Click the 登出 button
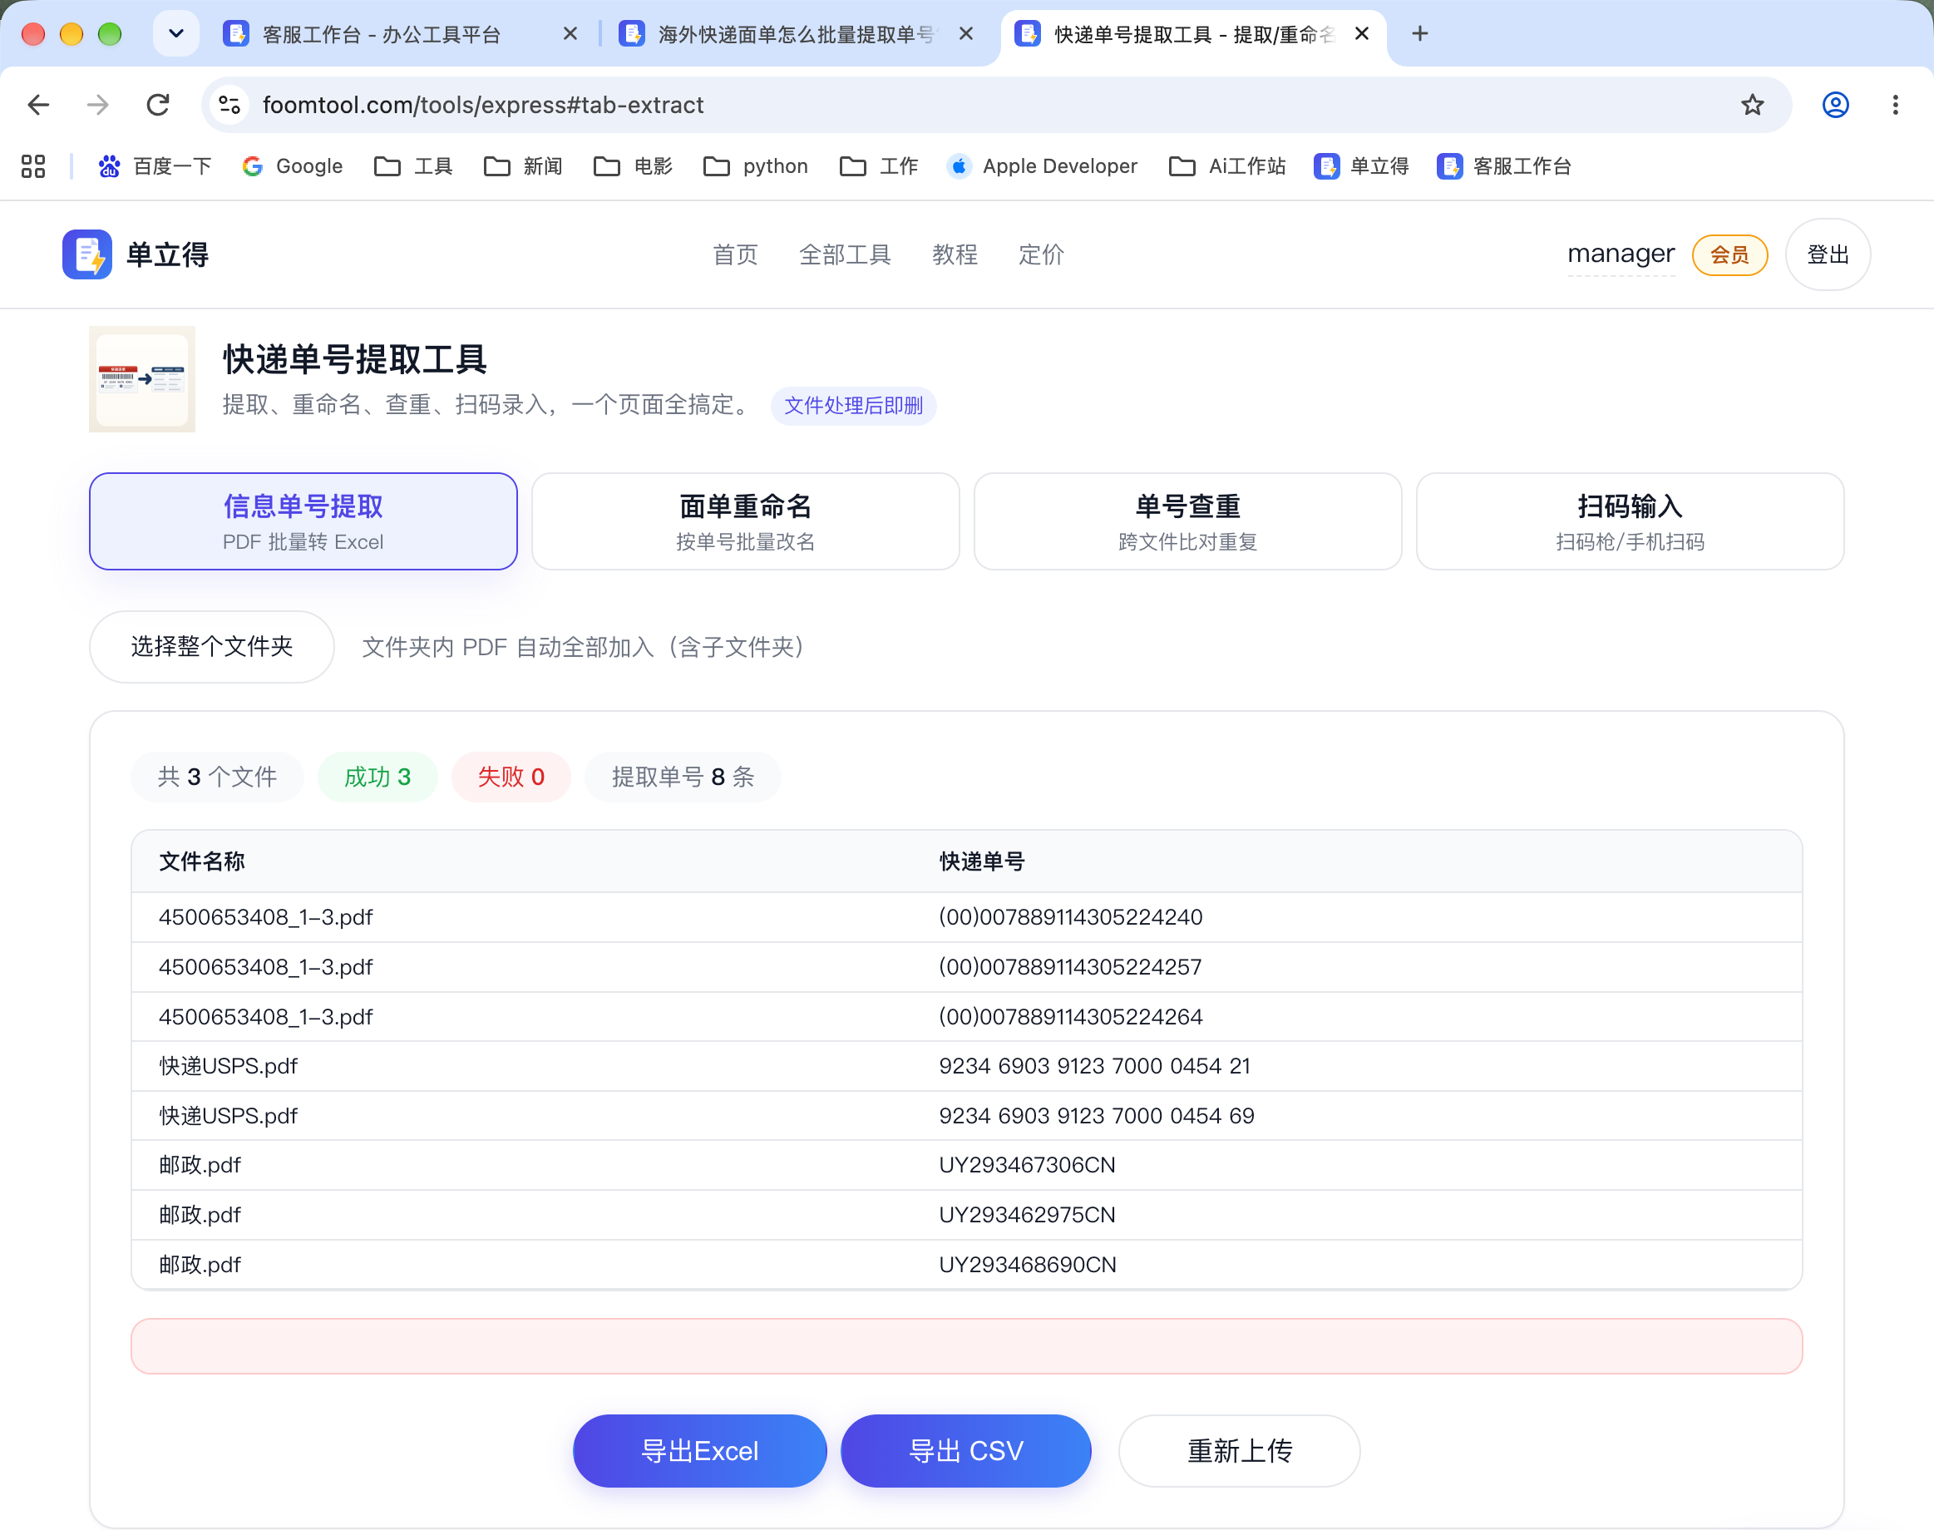 [1828, 254]
